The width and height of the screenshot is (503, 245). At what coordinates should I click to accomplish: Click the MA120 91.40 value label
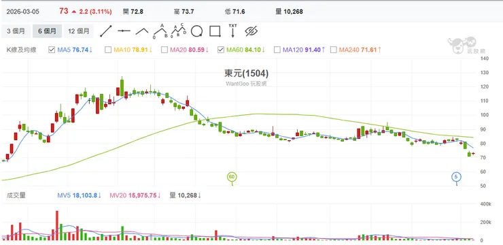coord(304,50)
